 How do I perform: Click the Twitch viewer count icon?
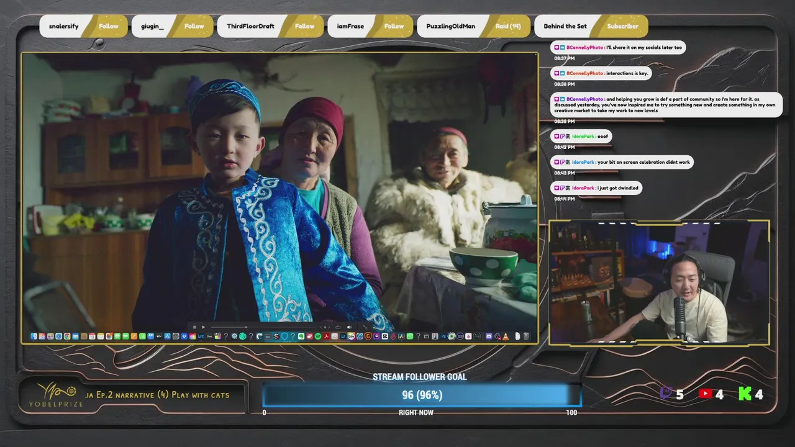(x=666, y=393)
